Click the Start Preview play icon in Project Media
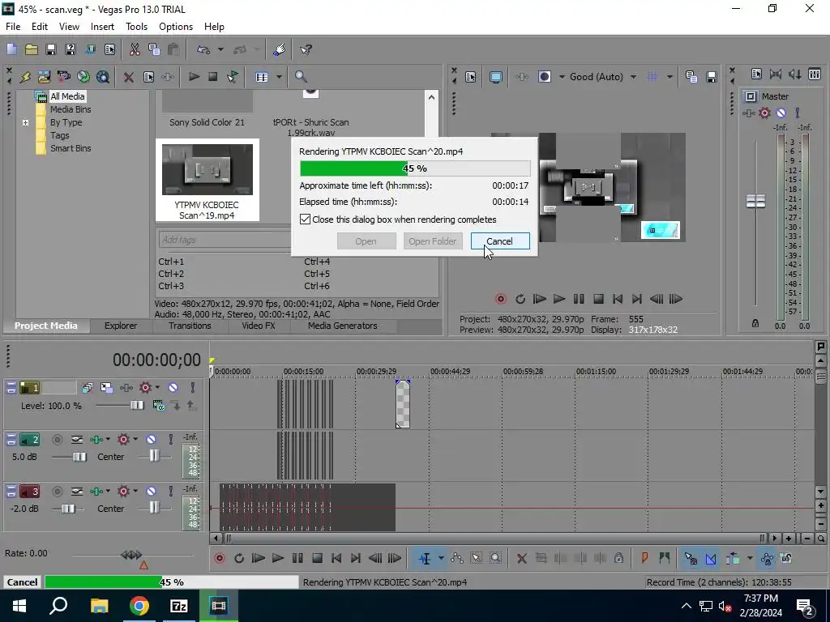 [x=194, y=77]
